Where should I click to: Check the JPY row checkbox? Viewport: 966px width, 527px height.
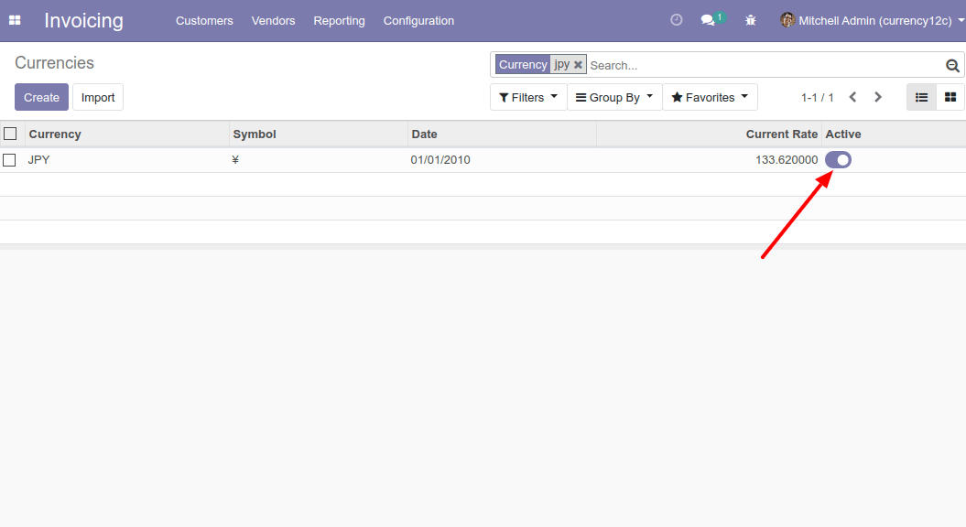pyautogui.click(x=9, y=160)
